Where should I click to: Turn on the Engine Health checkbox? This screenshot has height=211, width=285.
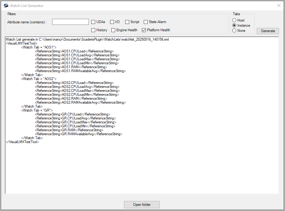[x=113, y=30]
